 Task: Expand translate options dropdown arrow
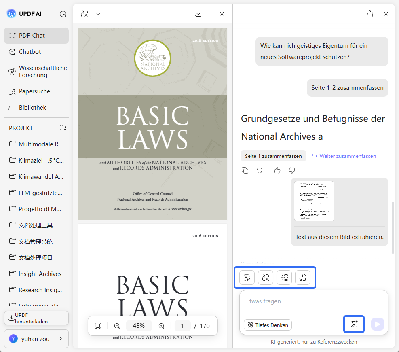pos(98,14)
